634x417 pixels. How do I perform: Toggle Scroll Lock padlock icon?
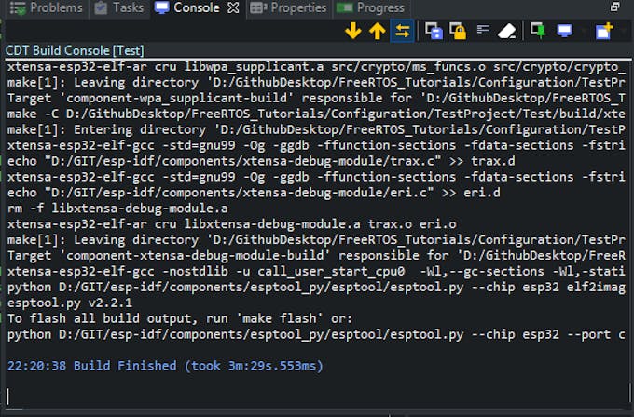458,31
